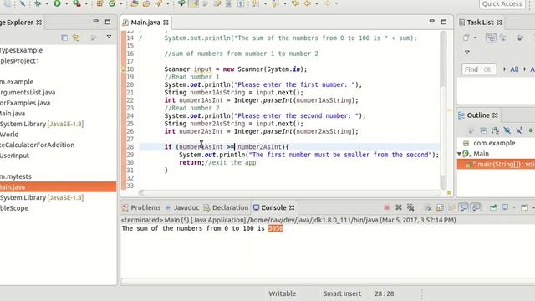
Task: Click the Run Last Tool external tools icon
Action: [77, 3]
